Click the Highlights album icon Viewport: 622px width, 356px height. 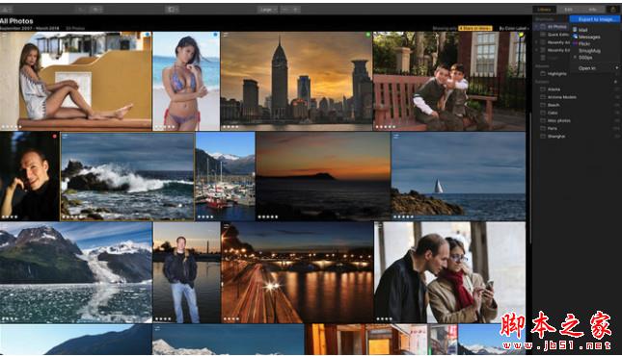[543, 74]
